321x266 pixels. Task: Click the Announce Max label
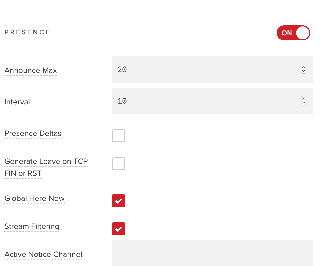pyautogui.click(x=31, y=70)
